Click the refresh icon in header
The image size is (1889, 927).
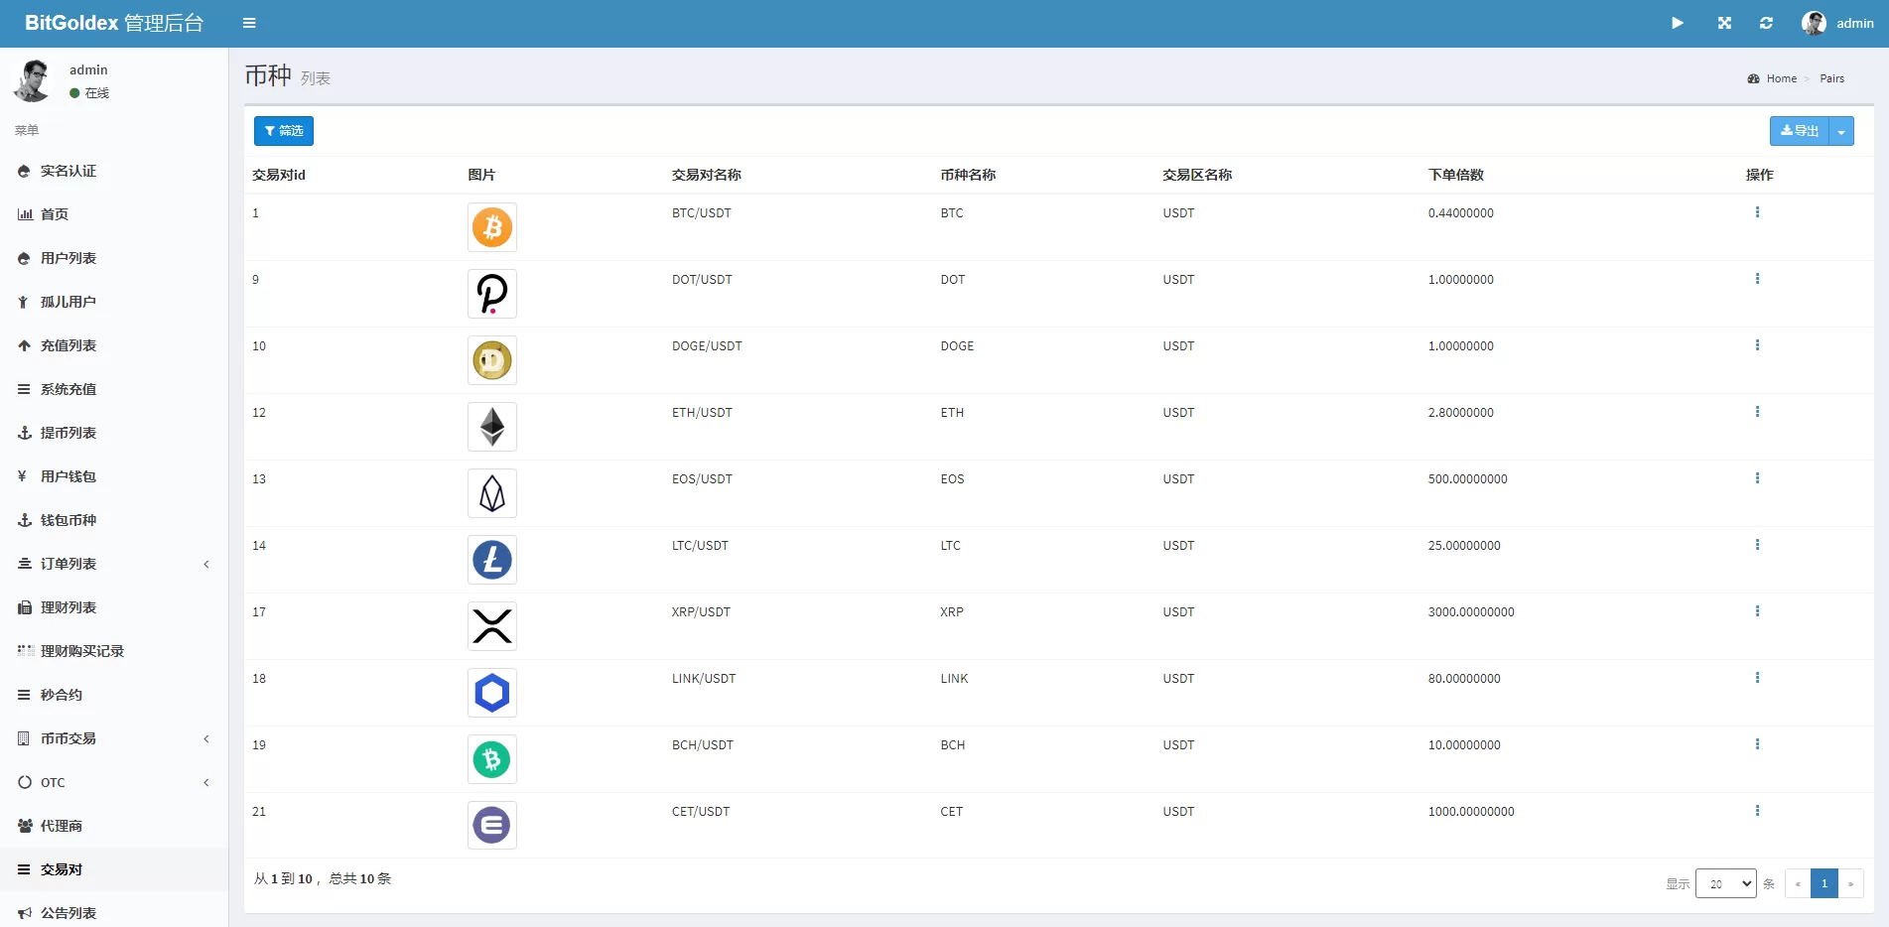click(x=1766, y=23)
